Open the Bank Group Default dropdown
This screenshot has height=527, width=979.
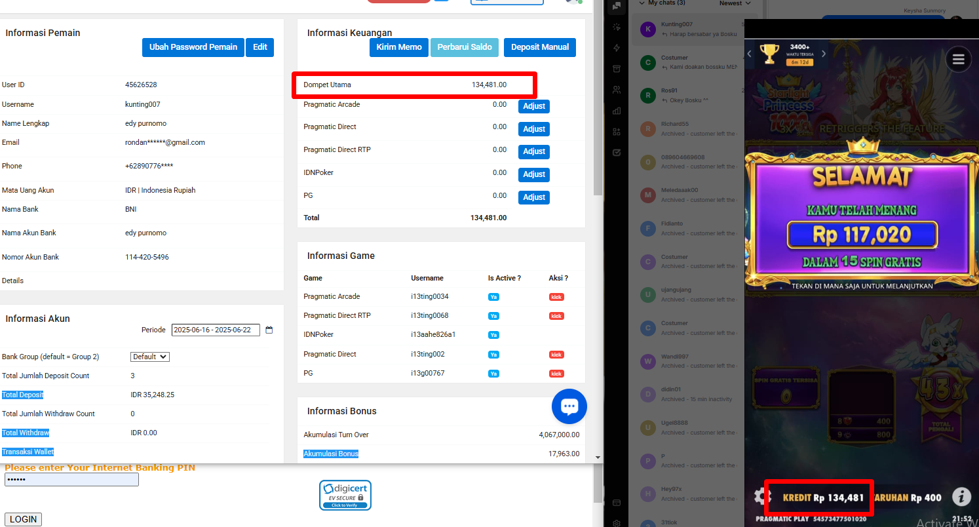pos(150,357)
